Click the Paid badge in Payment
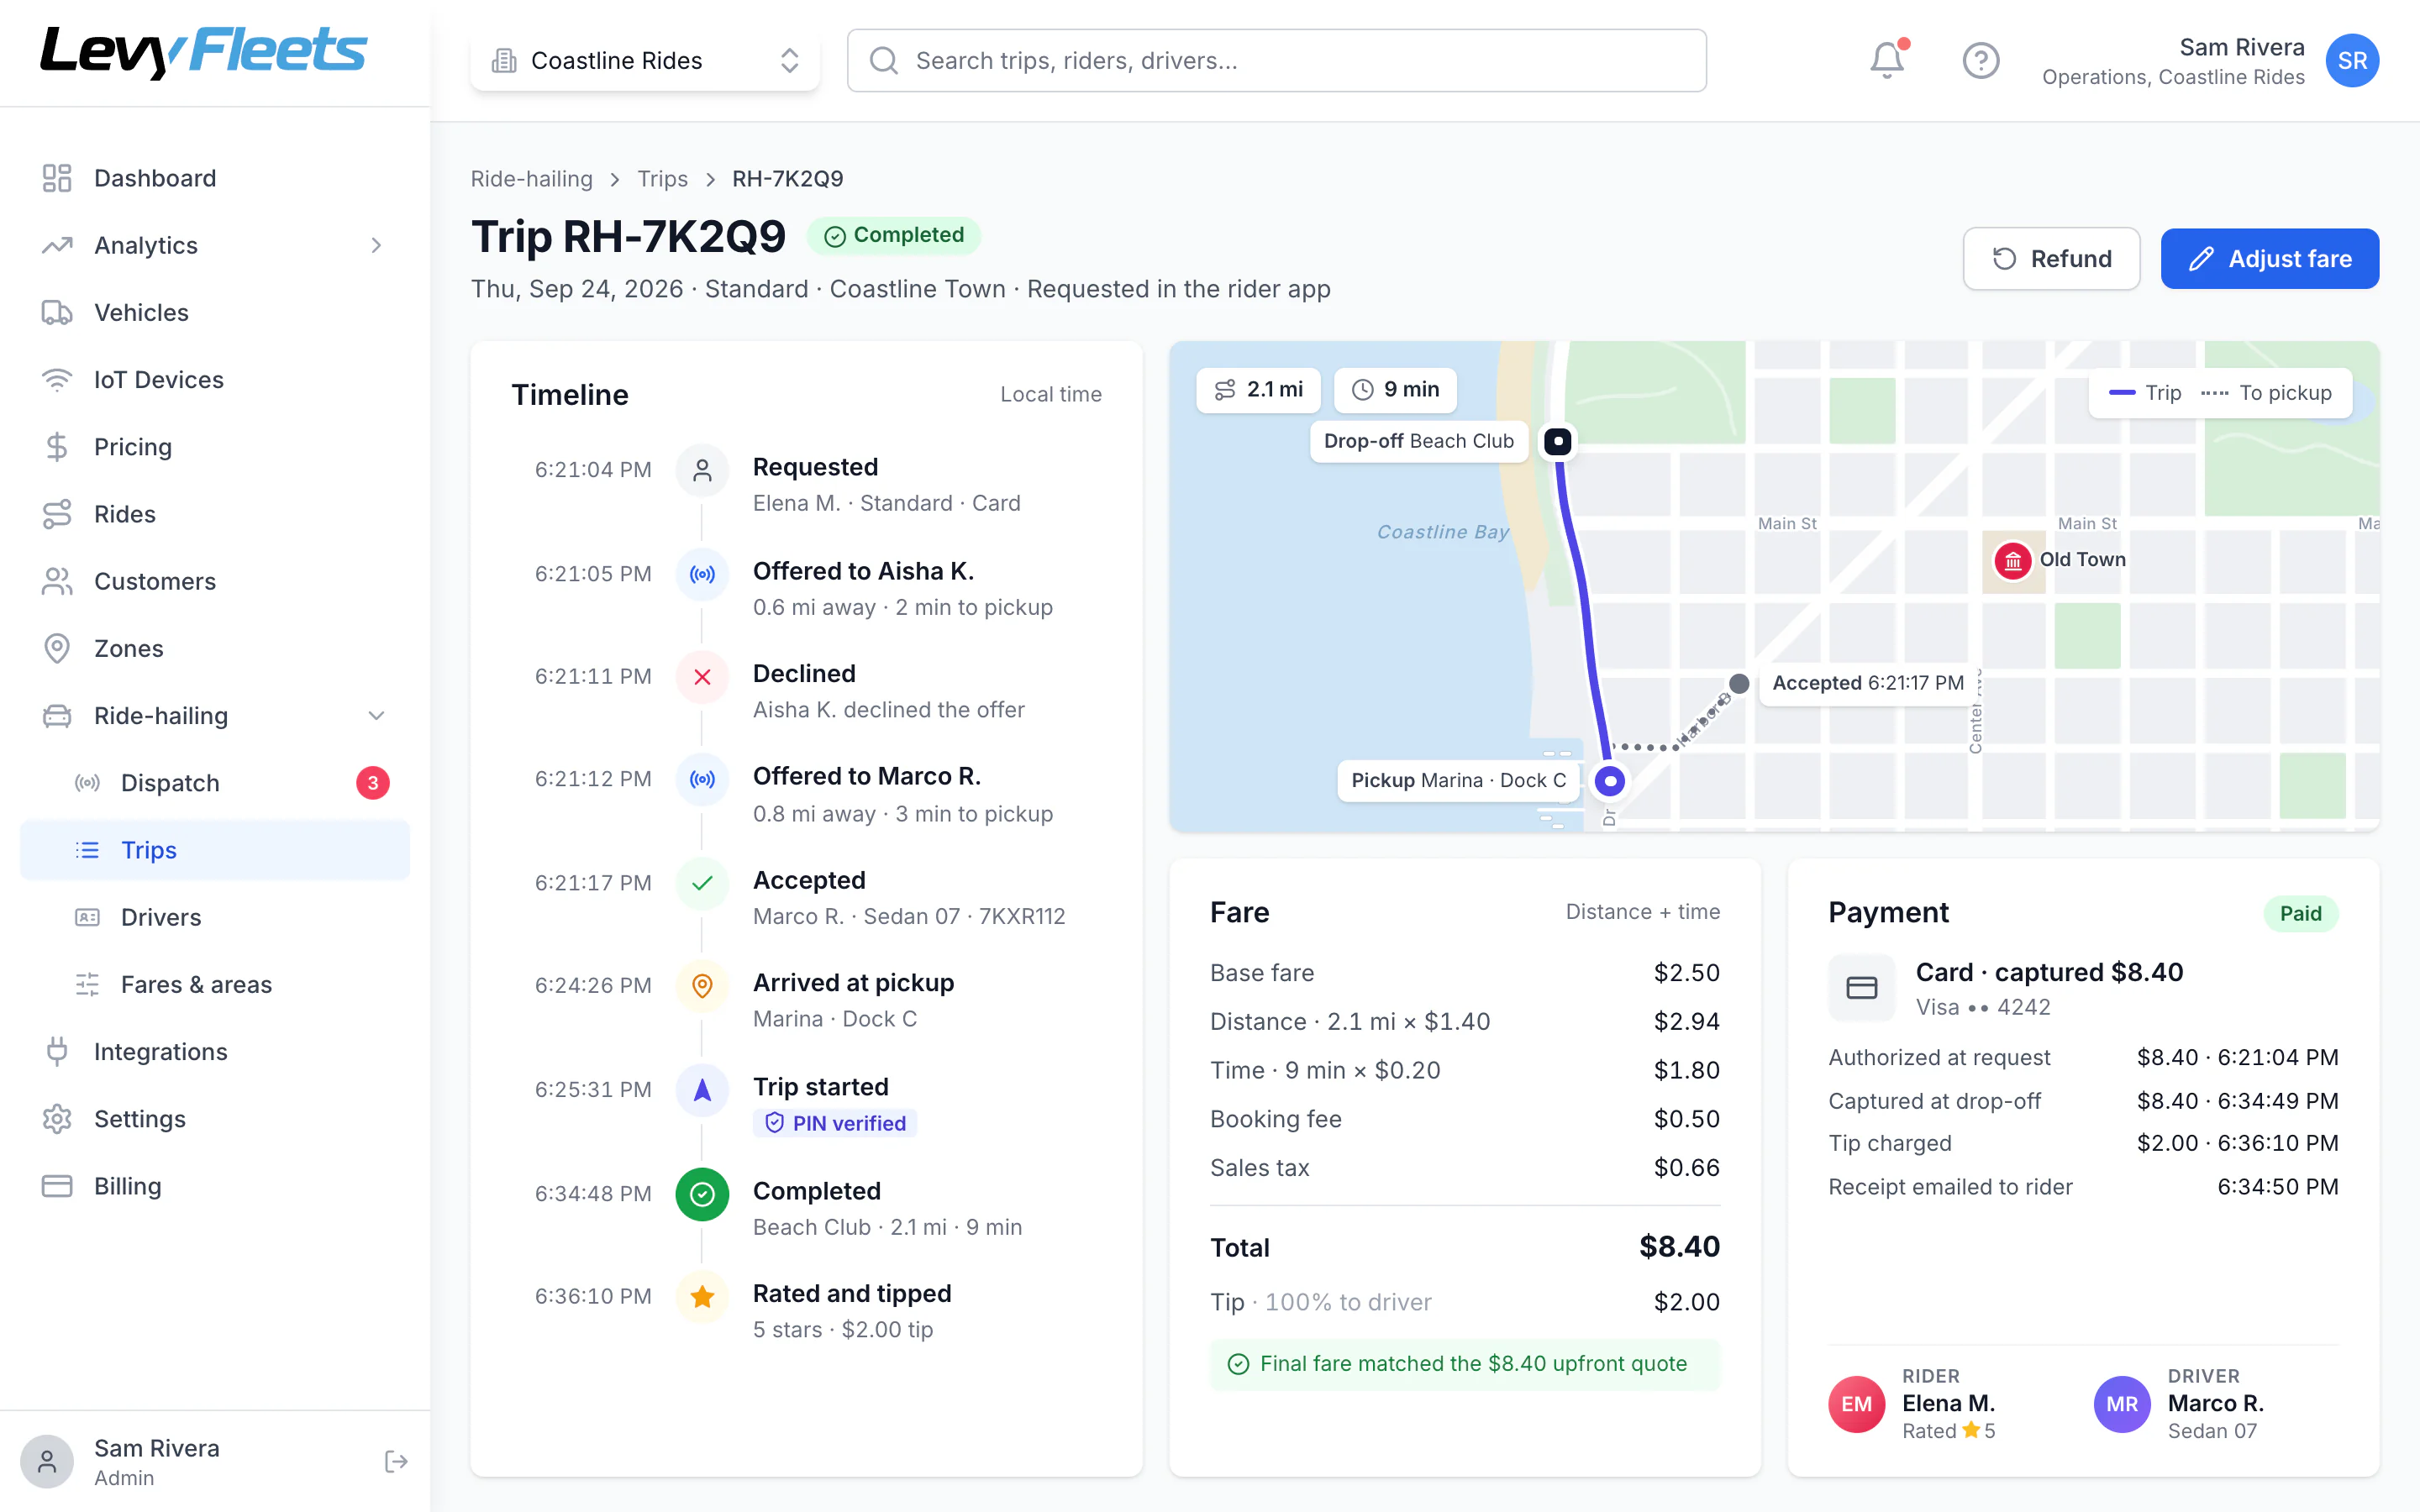The height and width of the screenshot is (1512, 2420). click(x=2300, y=913)
